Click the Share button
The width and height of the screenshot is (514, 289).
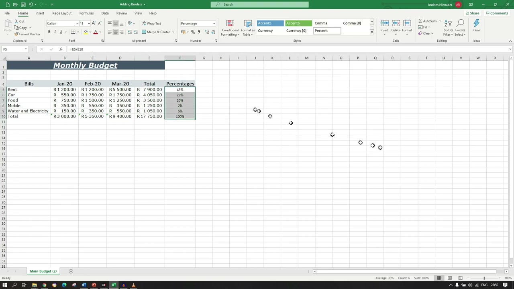coord(472,13)
